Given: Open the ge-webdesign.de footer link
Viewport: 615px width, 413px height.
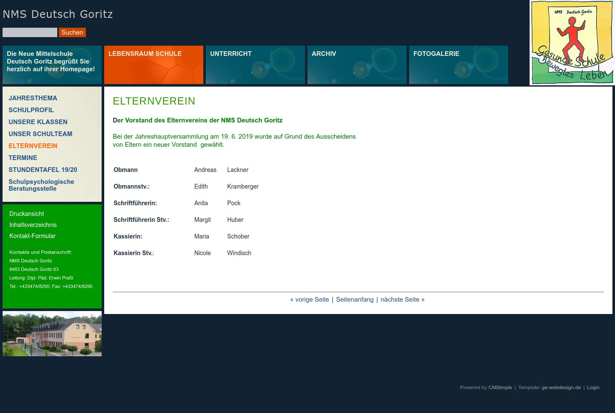Looking at the screenshot, I should click(561, 387).
